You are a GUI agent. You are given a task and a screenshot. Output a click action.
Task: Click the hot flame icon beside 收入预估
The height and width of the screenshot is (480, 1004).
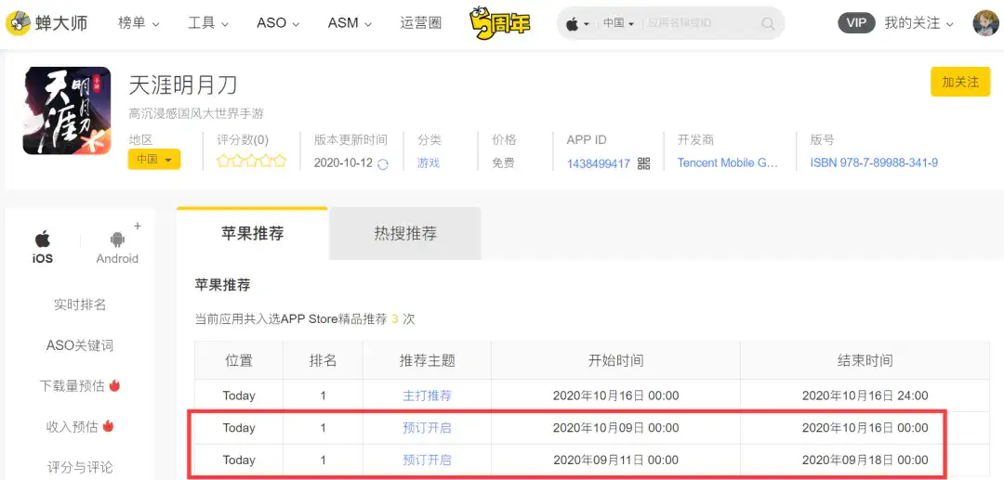[x=108, y=425]
